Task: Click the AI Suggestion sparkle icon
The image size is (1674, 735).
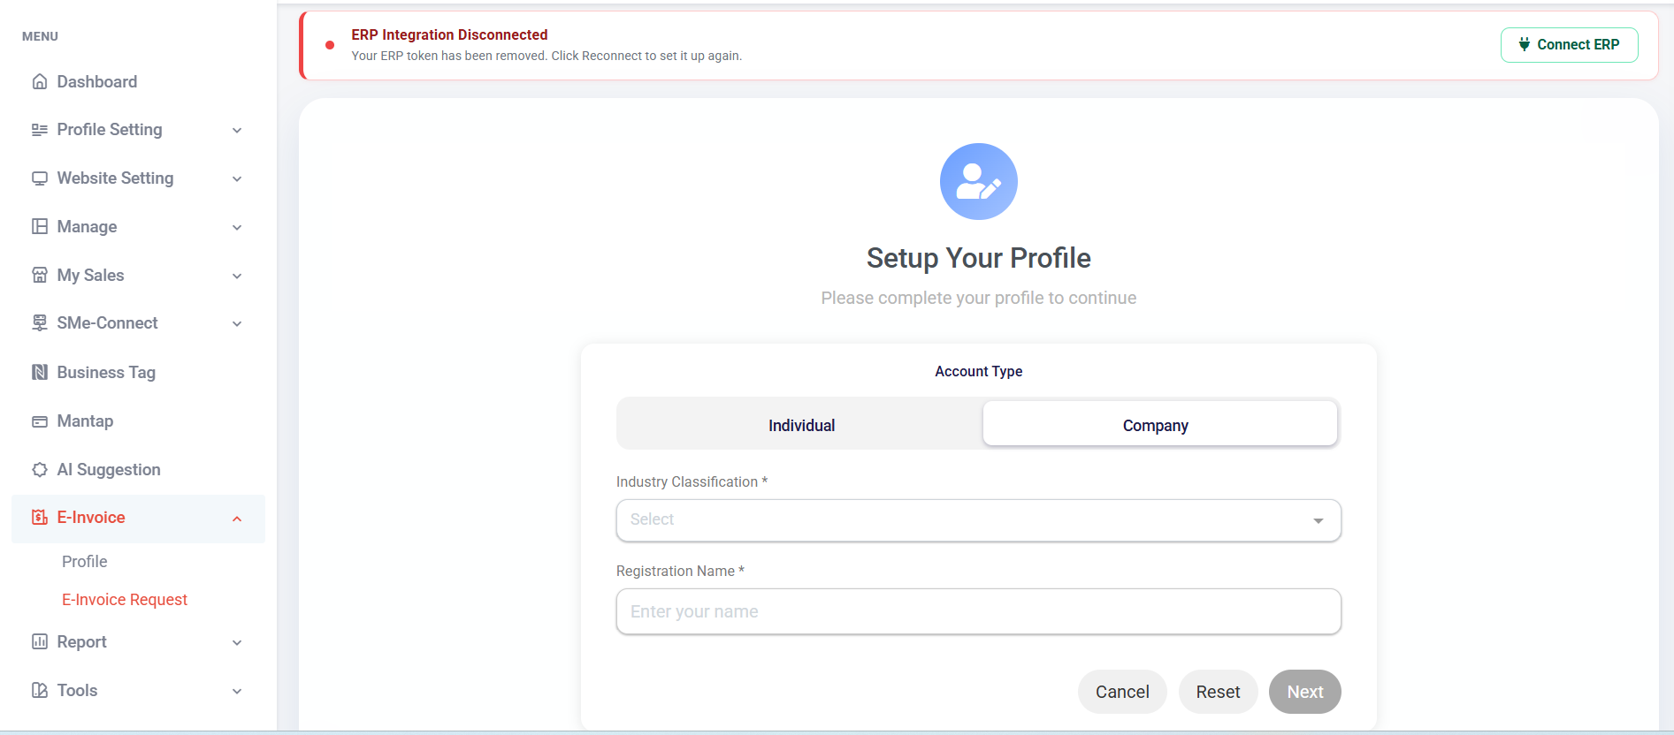Action: point(40,469)
